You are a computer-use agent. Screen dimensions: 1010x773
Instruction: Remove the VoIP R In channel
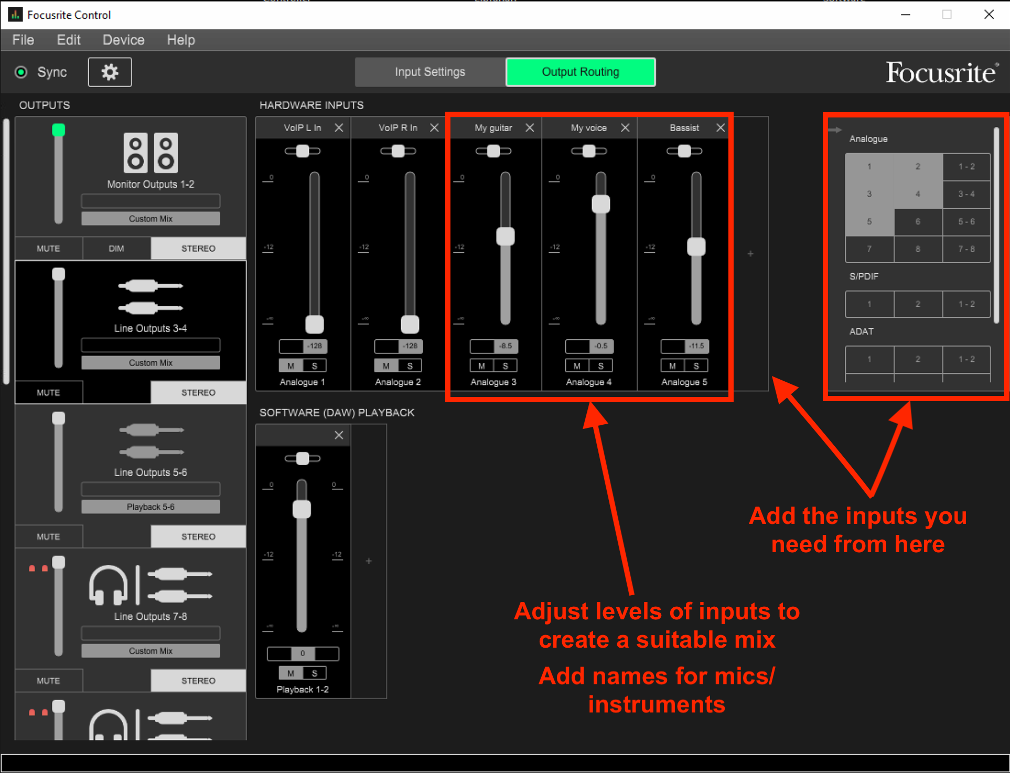pyautogui.click(x=435, y=128)
